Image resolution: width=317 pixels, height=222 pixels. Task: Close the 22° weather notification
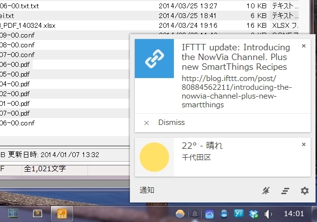click(x=303, y=144)
